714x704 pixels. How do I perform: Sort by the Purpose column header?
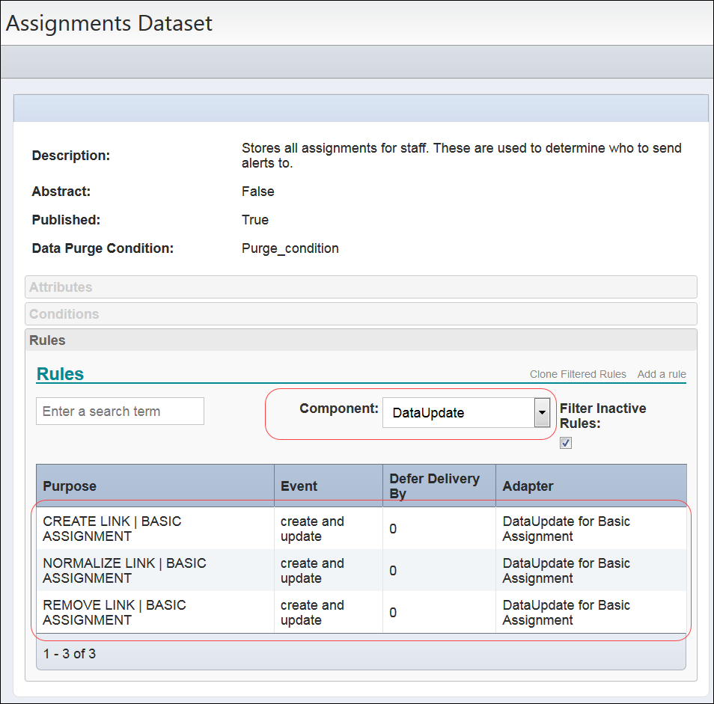70,486
